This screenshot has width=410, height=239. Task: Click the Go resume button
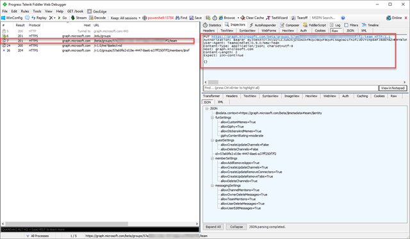pyautogui.click(x=62, y=18)
